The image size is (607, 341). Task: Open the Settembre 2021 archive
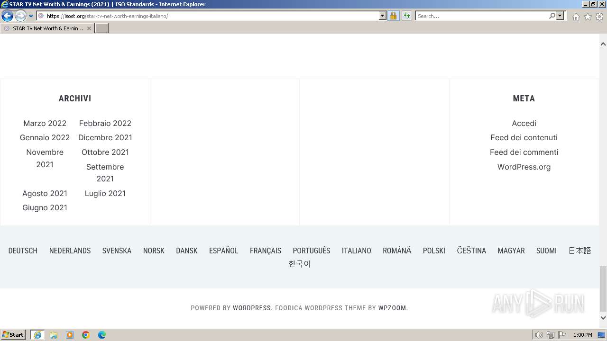[x=105, y=173]
